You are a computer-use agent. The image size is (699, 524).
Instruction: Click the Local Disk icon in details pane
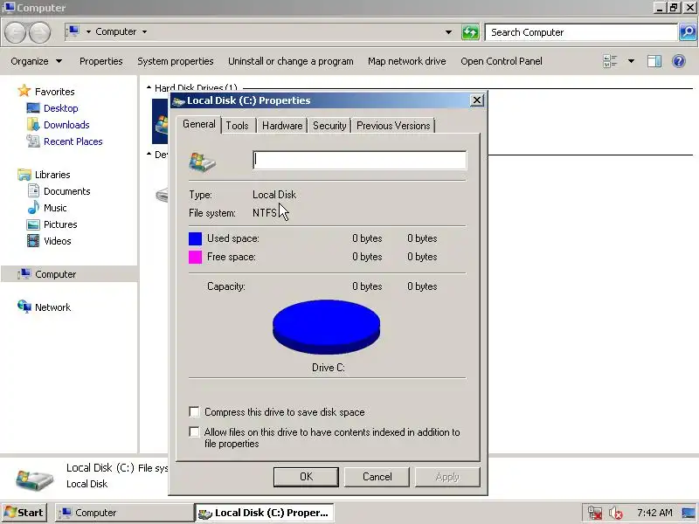coord(34,479)
